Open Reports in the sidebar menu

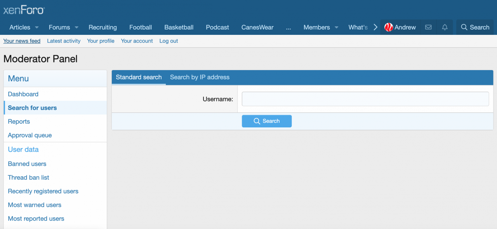point(19,122)
